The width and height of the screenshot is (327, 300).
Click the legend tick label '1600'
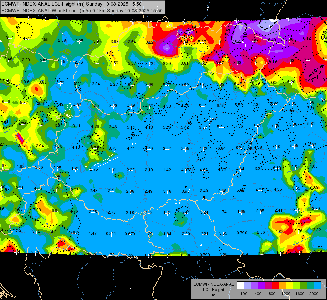click(x=300, y=294)
